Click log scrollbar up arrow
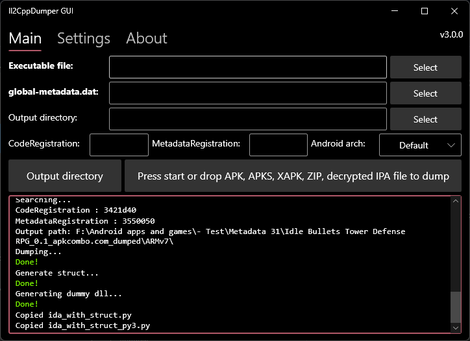This screenshot has height=341, width=470. [456, 201]
